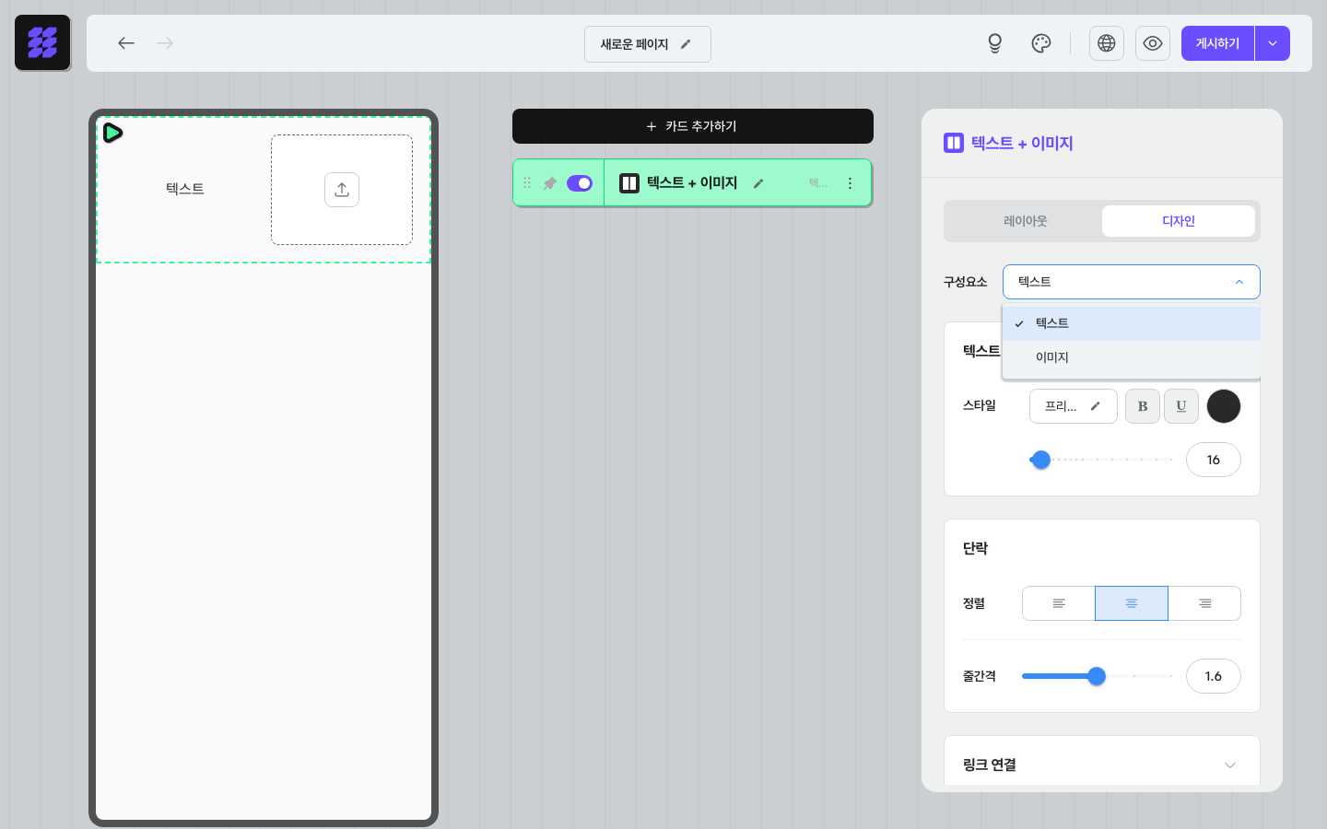Image resolution: width=1327 pixels, height=829 pixels.
Task: Open the black text color swatch
Action: click(x=1224, y=406)
